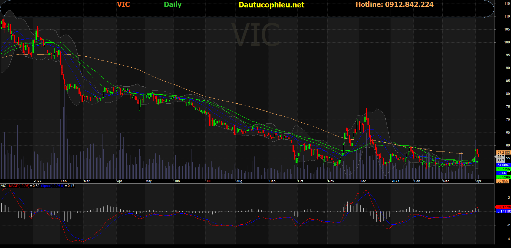Select the VIC ticker label in header
Viewport: 511px width, 248px height.
(123, 4)
